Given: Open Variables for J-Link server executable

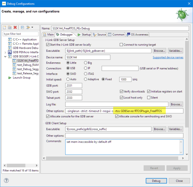Looking at the screenshot, I should pyautogui.click(x=175, y=51).
